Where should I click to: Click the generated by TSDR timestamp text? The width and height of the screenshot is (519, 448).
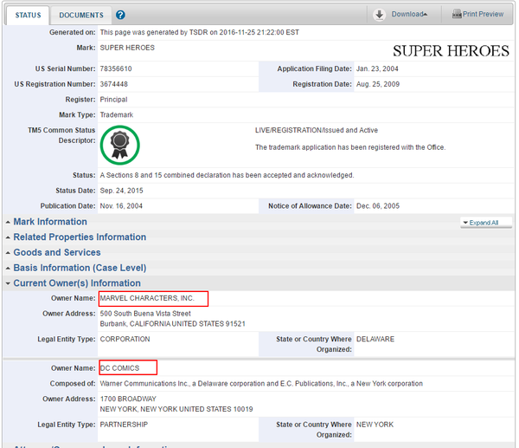pyautogui.click(x=199, y=32)
